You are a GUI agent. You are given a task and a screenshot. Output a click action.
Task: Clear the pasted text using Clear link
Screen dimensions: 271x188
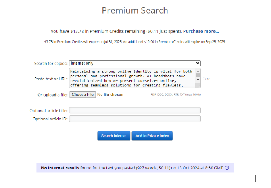pyautogui.click(x=206, y=79)
